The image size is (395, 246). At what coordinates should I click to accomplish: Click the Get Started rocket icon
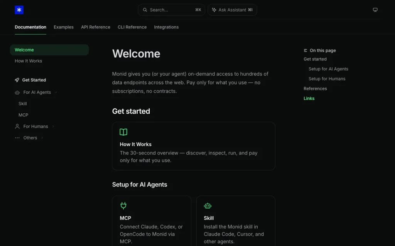coord(17,80)
